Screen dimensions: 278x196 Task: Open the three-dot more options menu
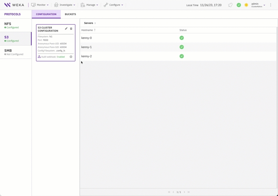coord(271,5)
